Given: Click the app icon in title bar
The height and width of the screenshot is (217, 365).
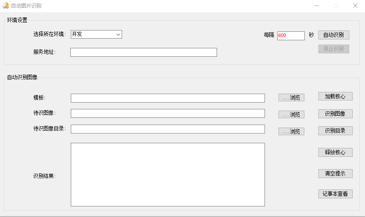Looking at the screenshot, I should coord(6,6).
